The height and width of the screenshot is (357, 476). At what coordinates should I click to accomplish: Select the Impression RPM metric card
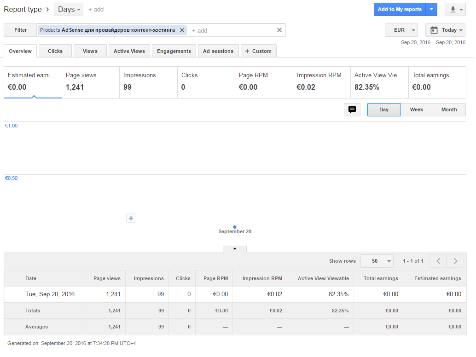click(x=322, y=82)
